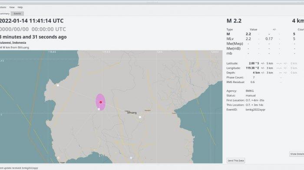
Task: Click the Agency value BMKG
Action: 250,91
